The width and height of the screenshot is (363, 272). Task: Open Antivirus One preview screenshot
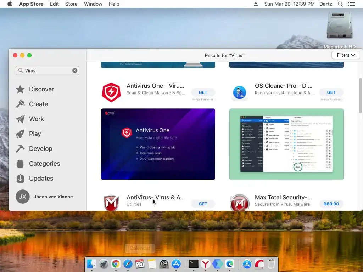click(x=158, y=144)
